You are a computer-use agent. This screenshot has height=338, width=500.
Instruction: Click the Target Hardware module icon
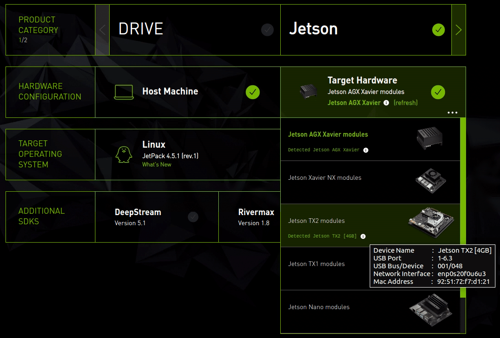coord(308,90)
